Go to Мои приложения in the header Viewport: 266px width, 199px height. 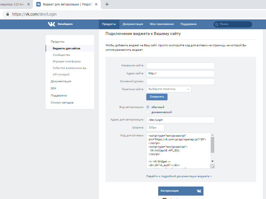click(162, 24)
